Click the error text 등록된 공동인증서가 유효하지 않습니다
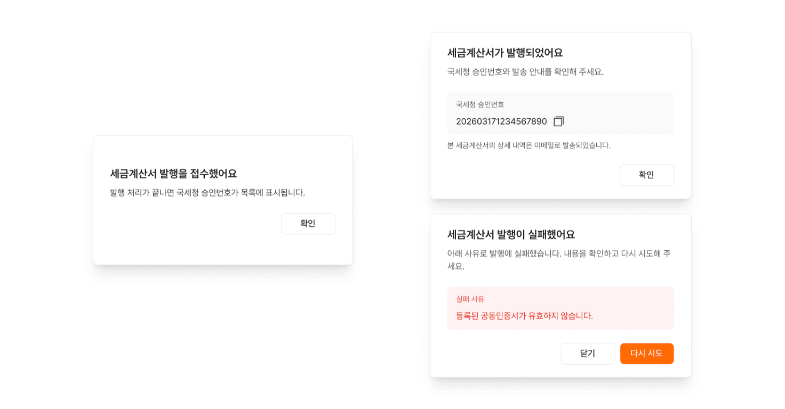Viewport: 785px width, 409px height. tap(524, 316)
